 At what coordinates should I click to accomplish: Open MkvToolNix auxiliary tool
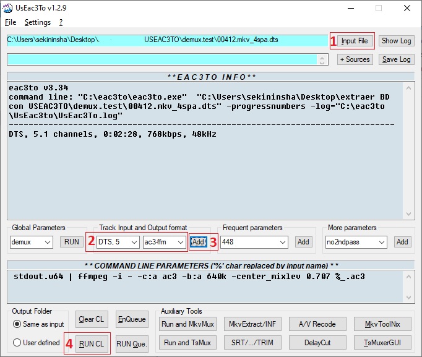(382, 324)
